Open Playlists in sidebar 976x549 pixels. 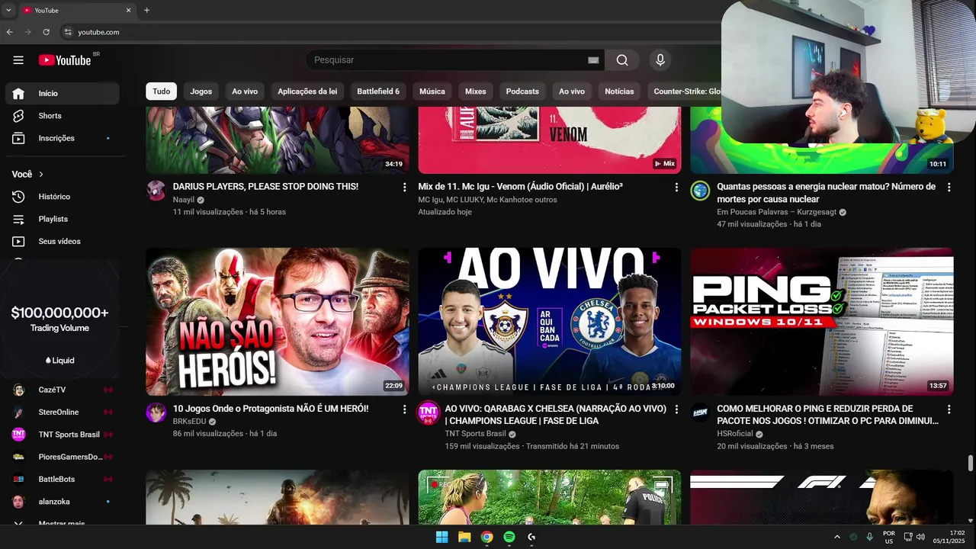click(63, 219)
